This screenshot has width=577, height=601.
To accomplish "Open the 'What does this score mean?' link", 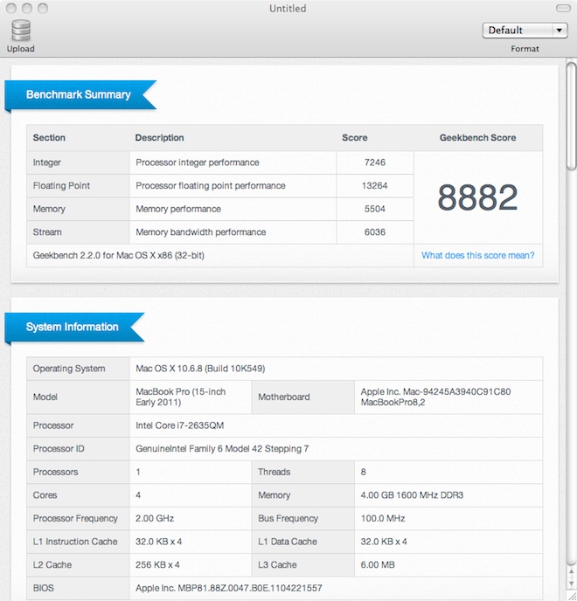I will (x=477, y=256).
